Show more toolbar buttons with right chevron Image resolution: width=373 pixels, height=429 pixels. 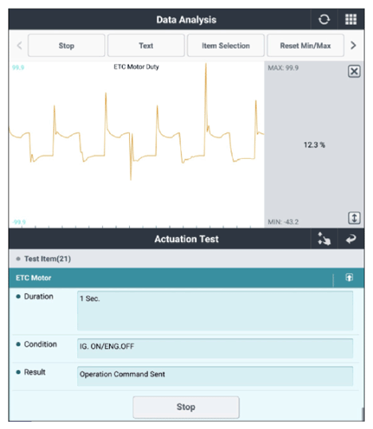[x=353, y=46]
